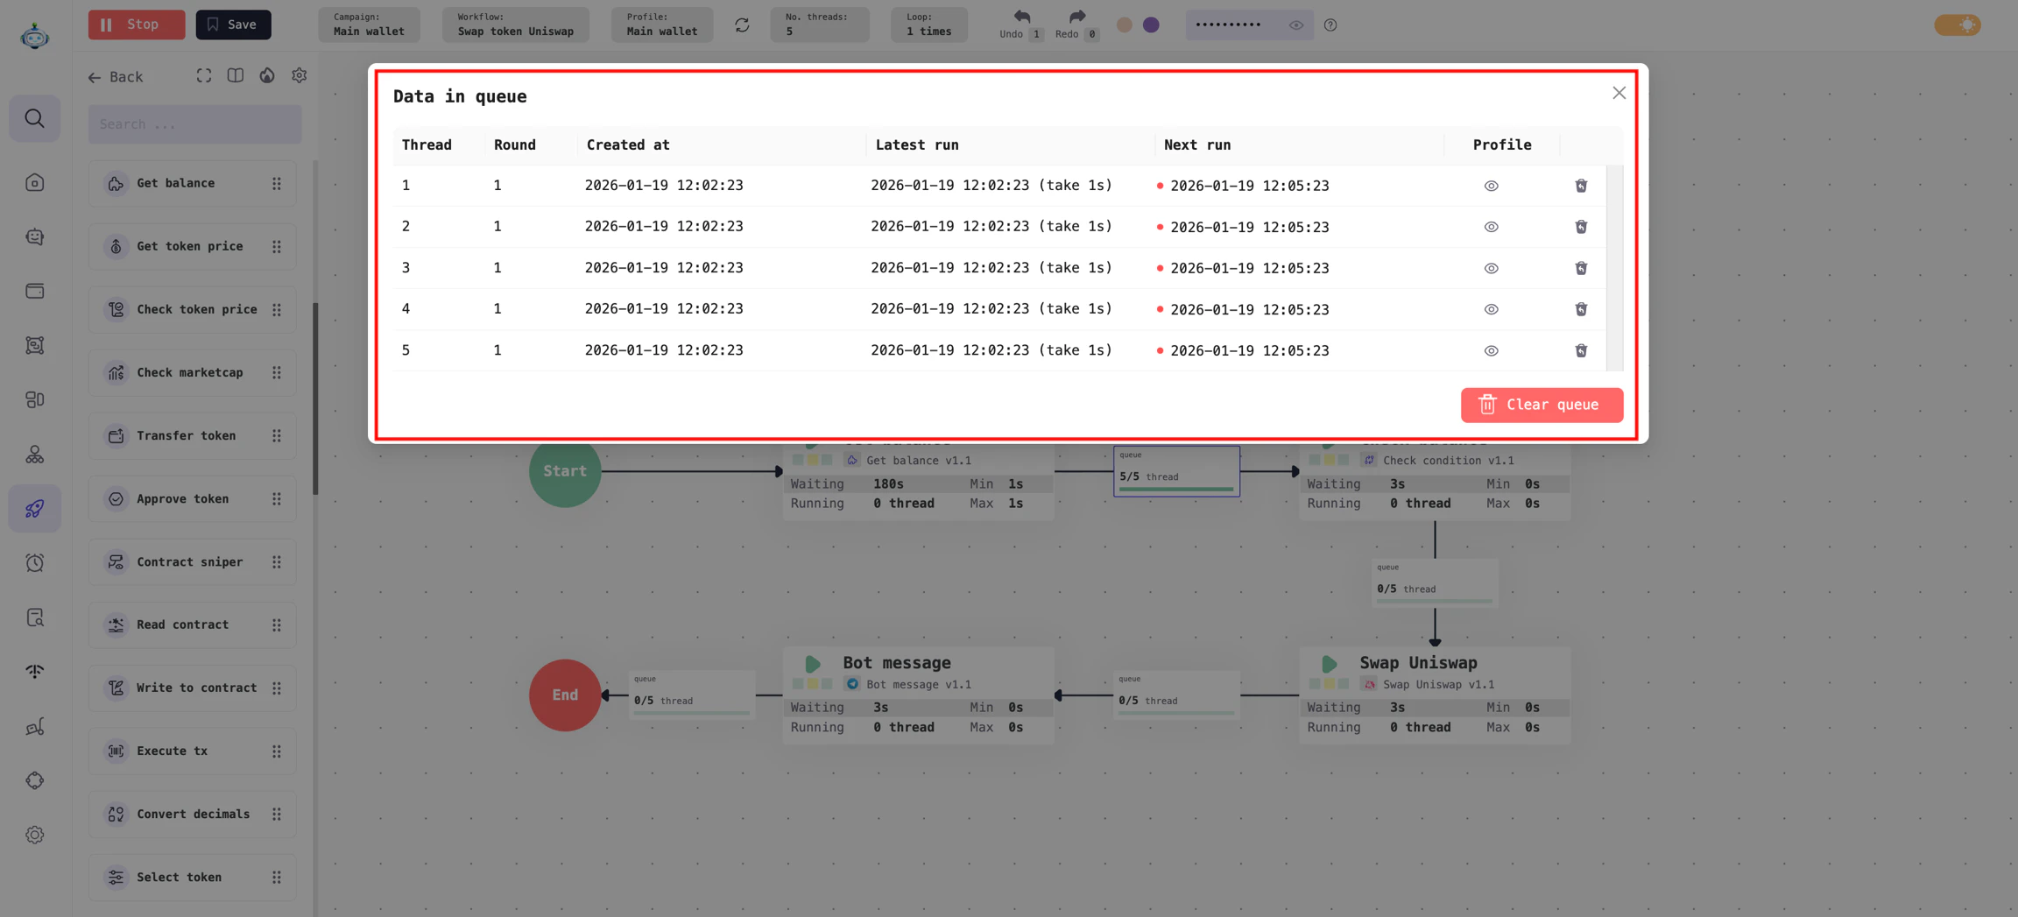Click the Start node on canvas
The height and width of the screenshot is (917, 2018).
(565, 471)
